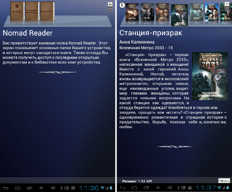Screen dimensions: 232x192
Task: Tap volume down icon, left screen
Action: click(x=41, y=188)
